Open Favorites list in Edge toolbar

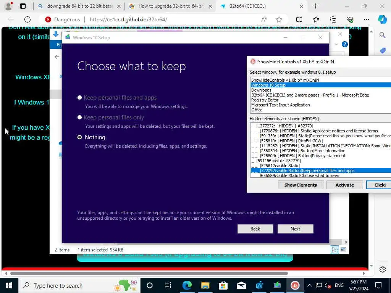pos(316,19)
